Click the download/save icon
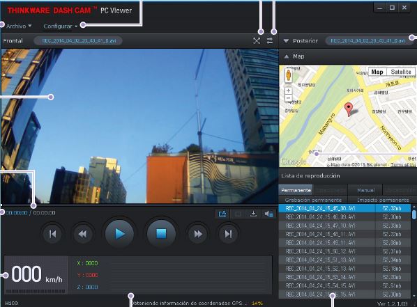Viewport: 417px width, 307px height. point(253,214)
